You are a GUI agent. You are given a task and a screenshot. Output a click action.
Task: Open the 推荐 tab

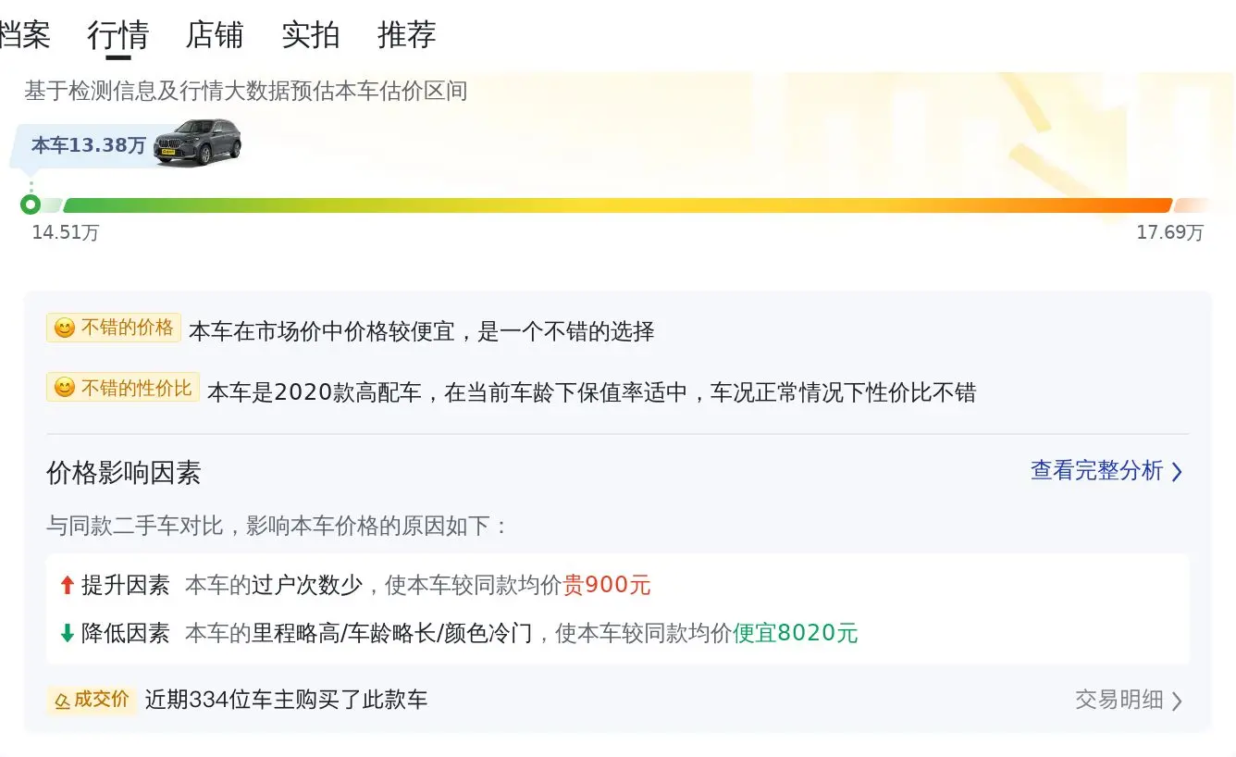[407, 35]
